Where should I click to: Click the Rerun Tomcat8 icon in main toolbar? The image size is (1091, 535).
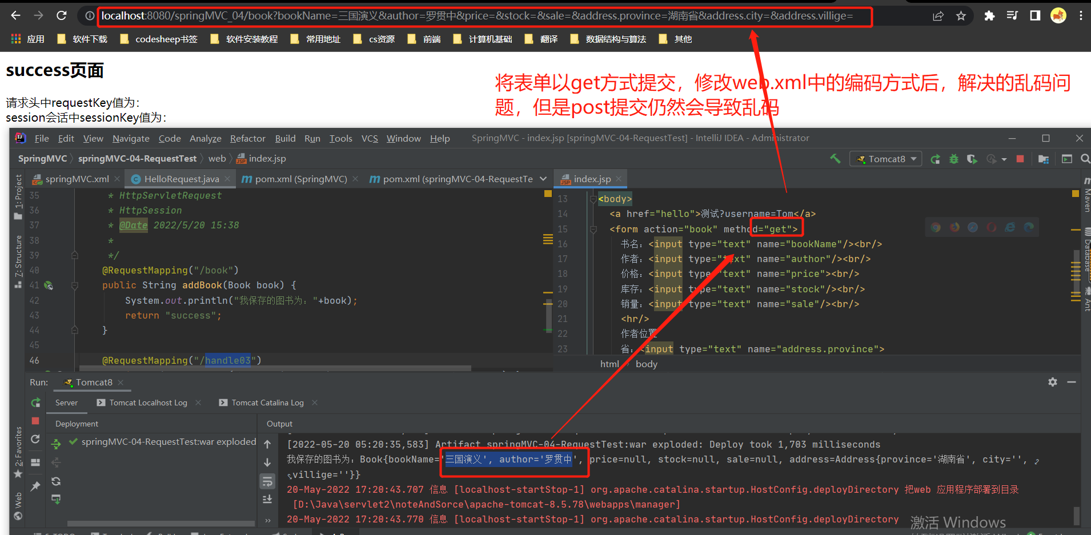pos(935,159)
